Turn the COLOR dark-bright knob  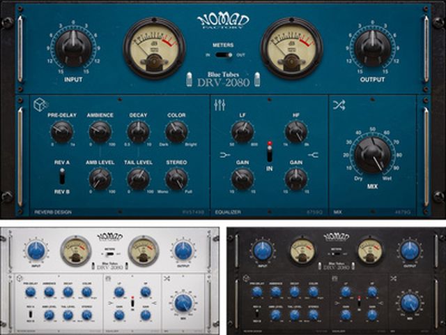click(176, 132)
